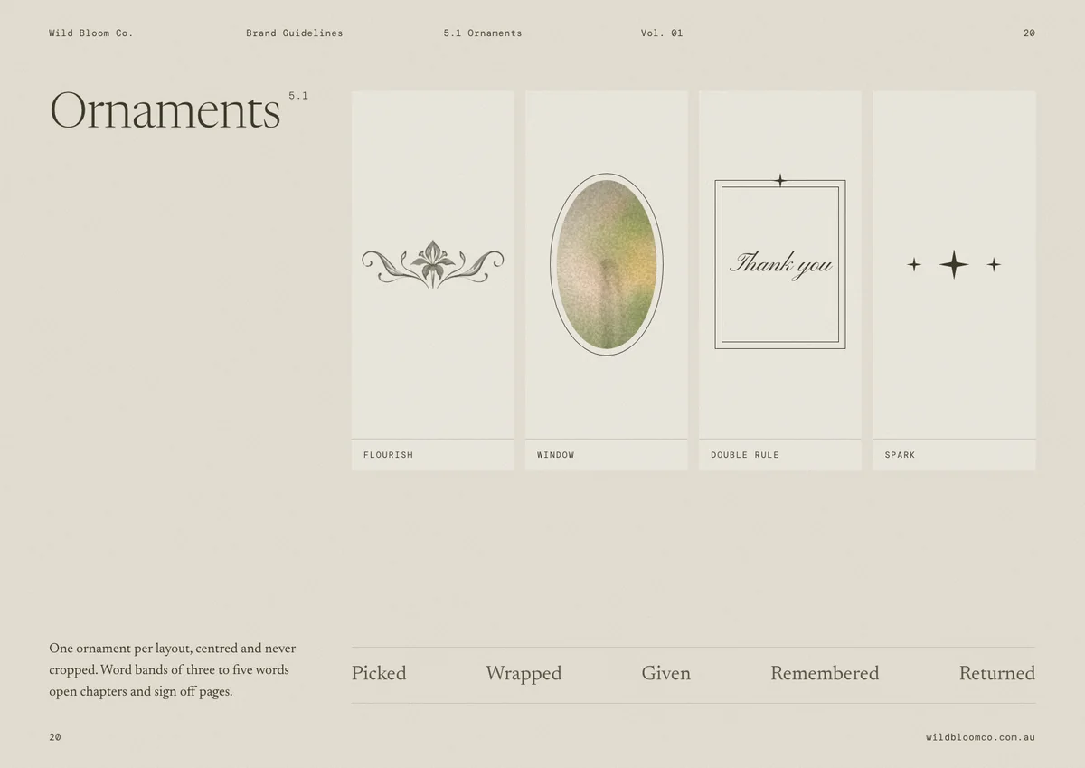Select the SPARK card label
This screenshot has width=1085, height=768.
point(900,455)
